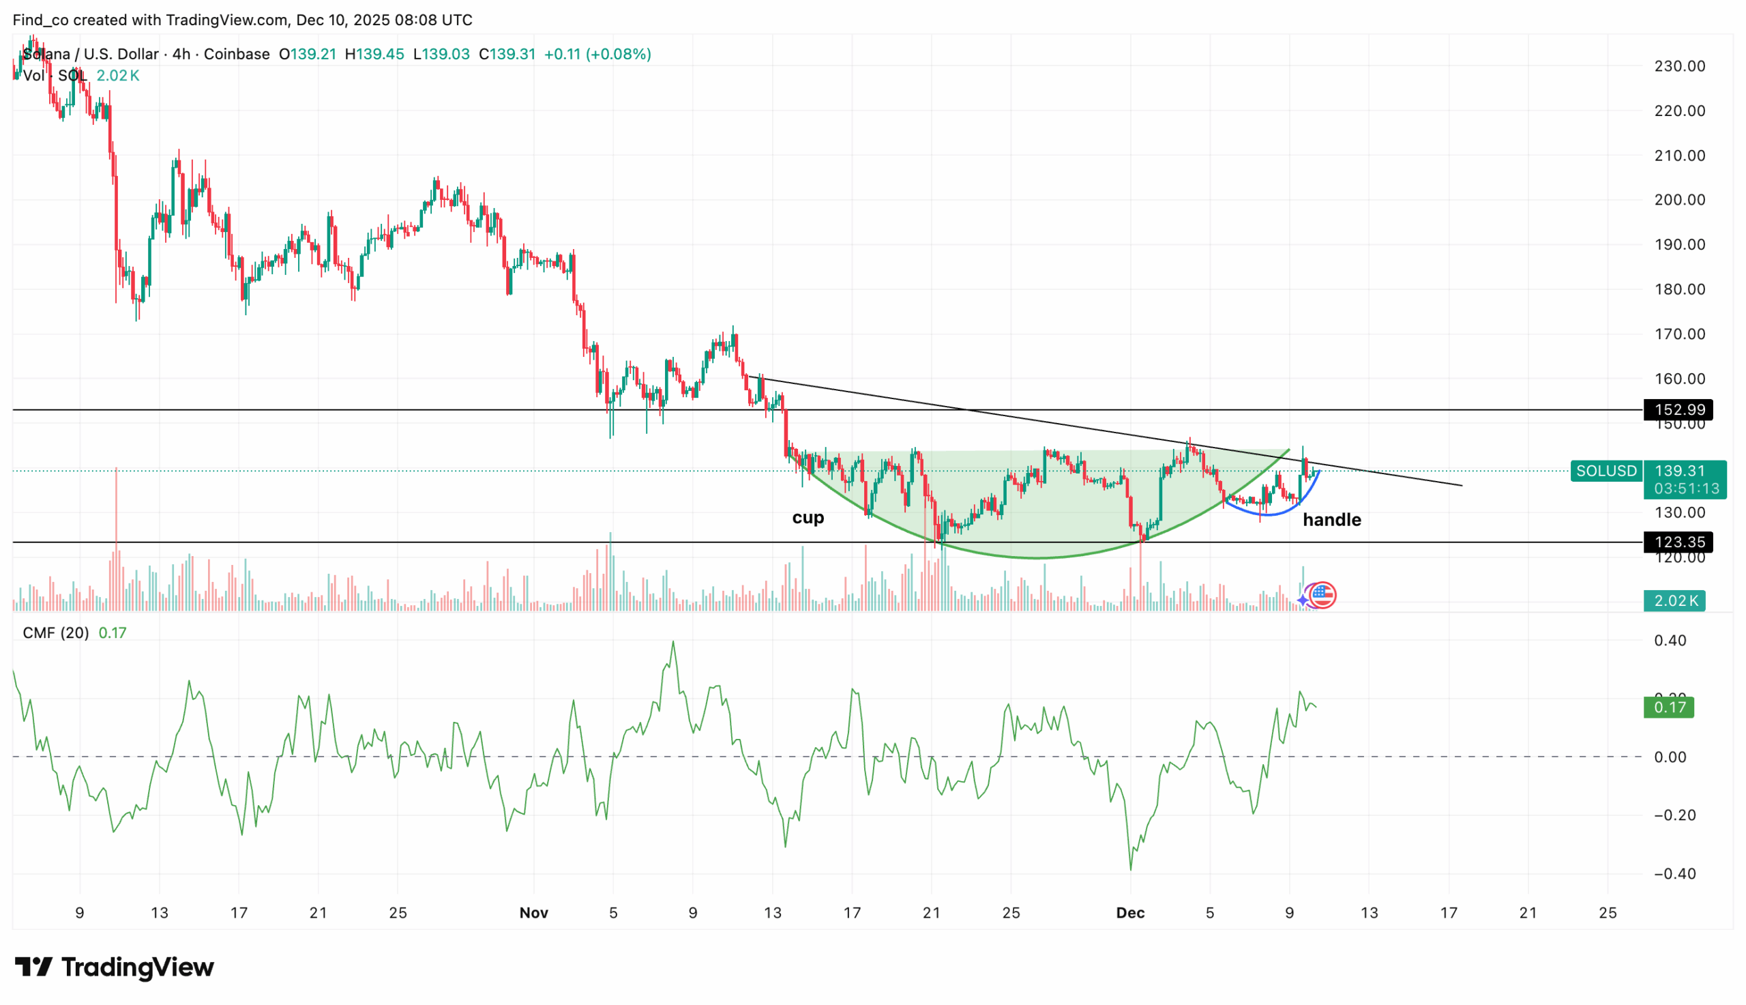The image size is (1746, 1005).
Task: Click the 130.00 price axis label
Action: click(1680, 512)
